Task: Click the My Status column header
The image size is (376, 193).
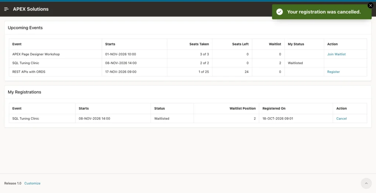Action: (x=296, y=44)
